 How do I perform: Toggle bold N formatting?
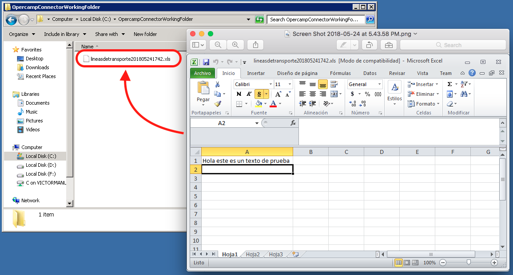click(x=239, y=94)
